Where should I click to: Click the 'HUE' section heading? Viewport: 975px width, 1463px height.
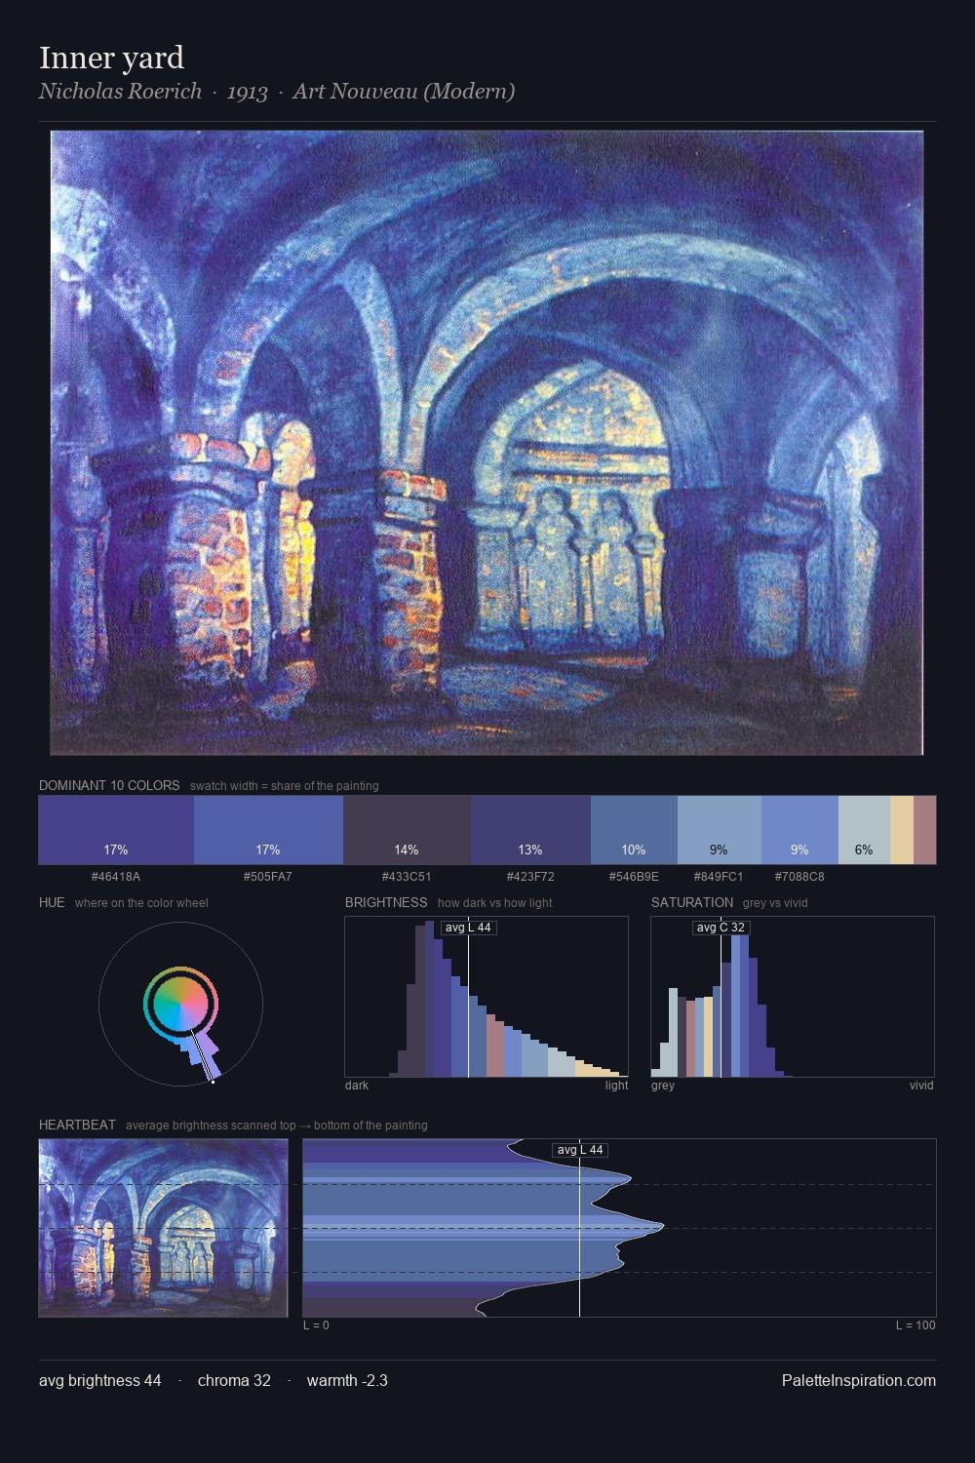click(52, 902)
